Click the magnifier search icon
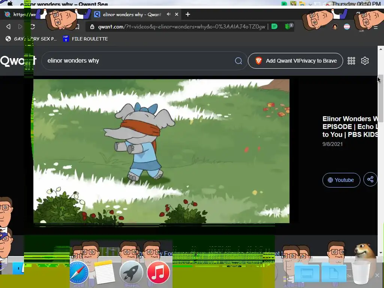This screenshot has width=384, height=288. pyautogui.click(x=238, y=61)
